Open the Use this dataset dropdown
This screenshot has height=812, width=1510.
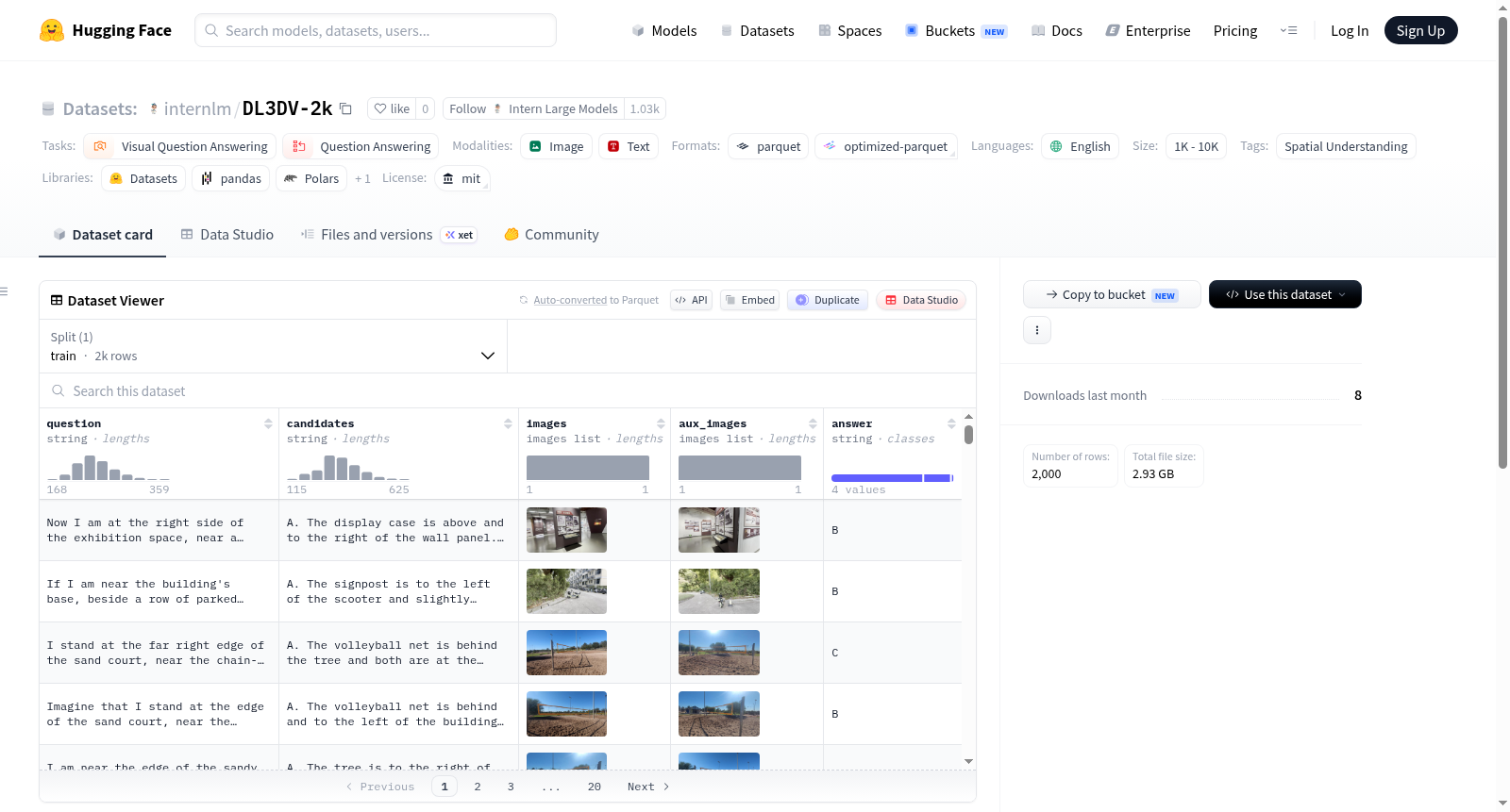coord(1285,294)
